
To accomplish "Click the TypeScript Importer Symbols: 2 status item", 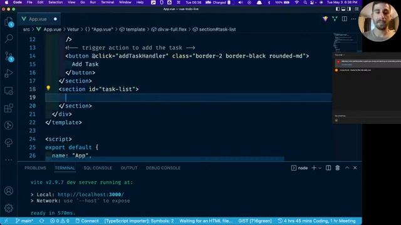I will 139,221.
